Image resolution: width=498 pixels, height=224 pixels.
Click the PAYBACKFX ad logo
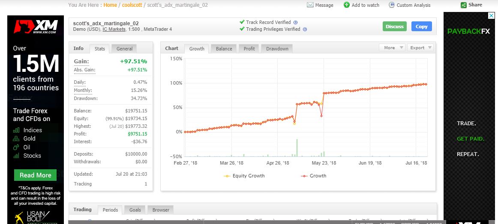click(468, 31)
